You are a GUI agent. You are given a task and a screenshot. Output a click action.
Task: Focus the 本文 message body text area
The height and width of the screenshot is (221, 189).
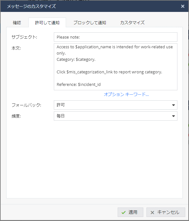(x=115, y=66)
